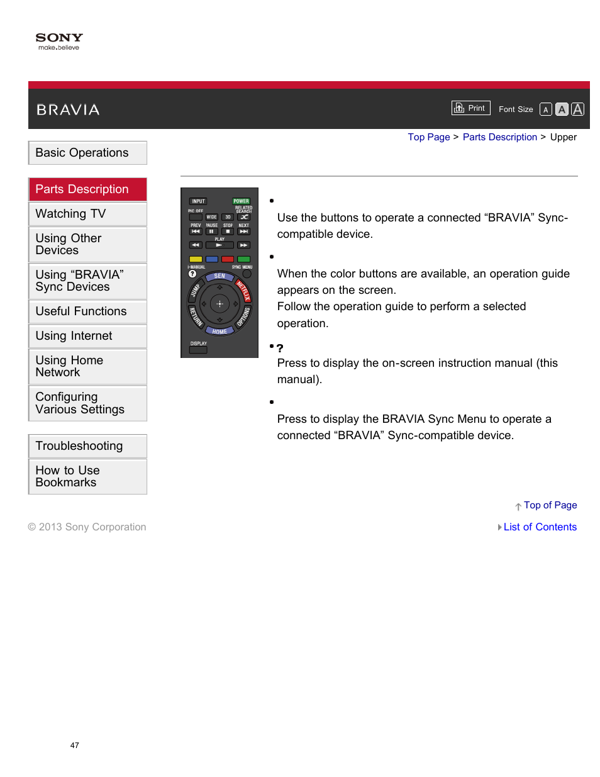Click the SEN button on the remote

(x=219, y=276)
